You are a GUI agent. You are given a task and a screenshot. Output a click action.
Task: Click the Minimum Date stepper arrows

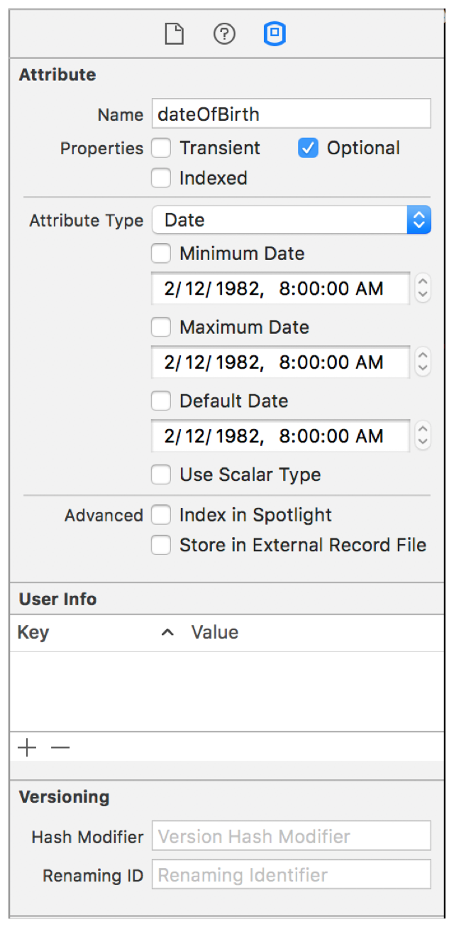pyautogui.click(x=423, y=288)
